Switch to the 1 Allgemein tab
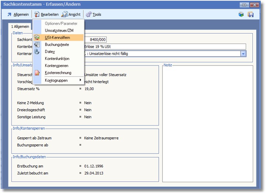Image resolution: width=266 pixels, height=194 pixels. point(20,27)
